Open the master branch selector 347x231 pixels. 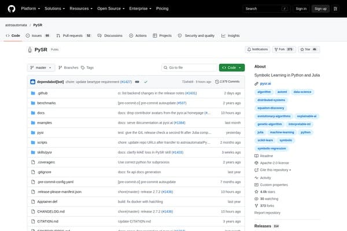click(41, 68)
